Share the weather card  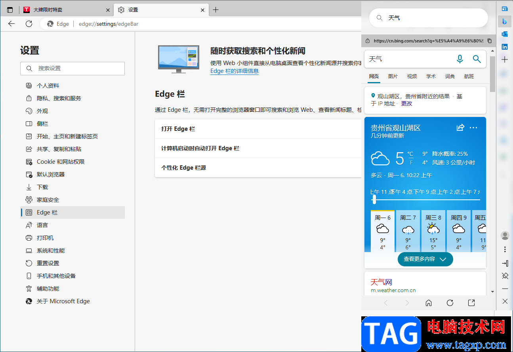click(460, 128)
